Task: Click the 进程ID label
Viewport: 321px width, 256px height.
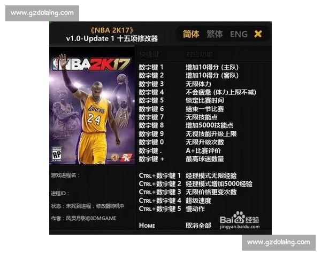Action: click(60, 193)
